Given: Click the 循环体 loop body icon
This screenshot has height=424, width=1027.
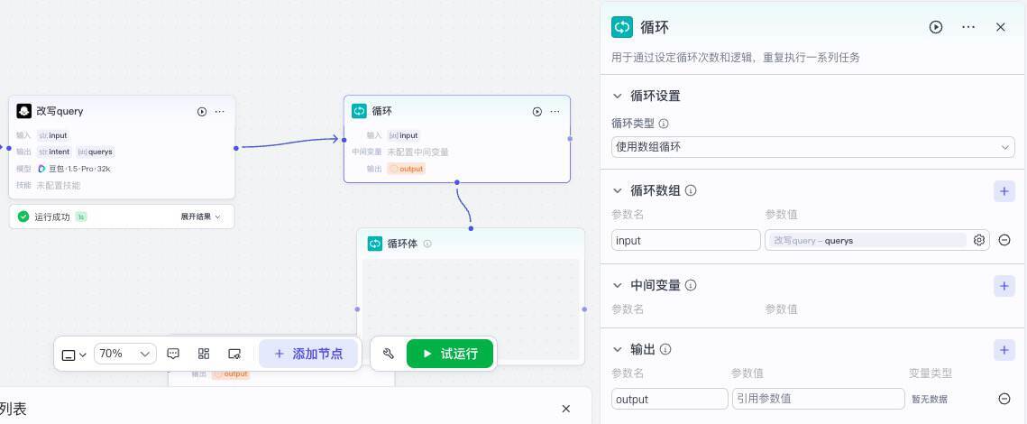Looking at the screenshot, I should coord(375,244).
